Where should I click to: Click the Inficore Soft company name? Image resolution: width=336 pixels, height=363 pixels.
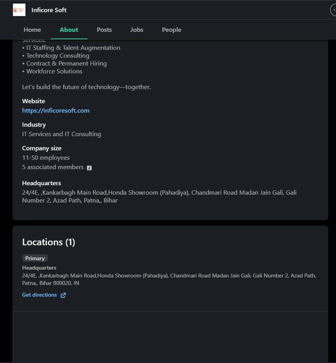click(49, 10)
